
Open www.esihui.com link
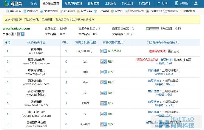point(36,126)
